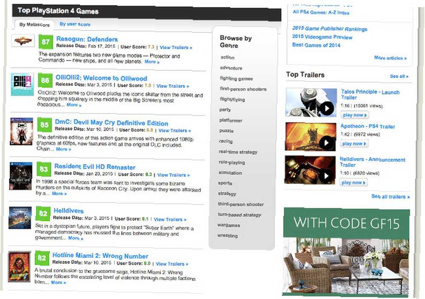The image size is (425, 299).
Task: Browse the role-playing genre
Action: 232,162
